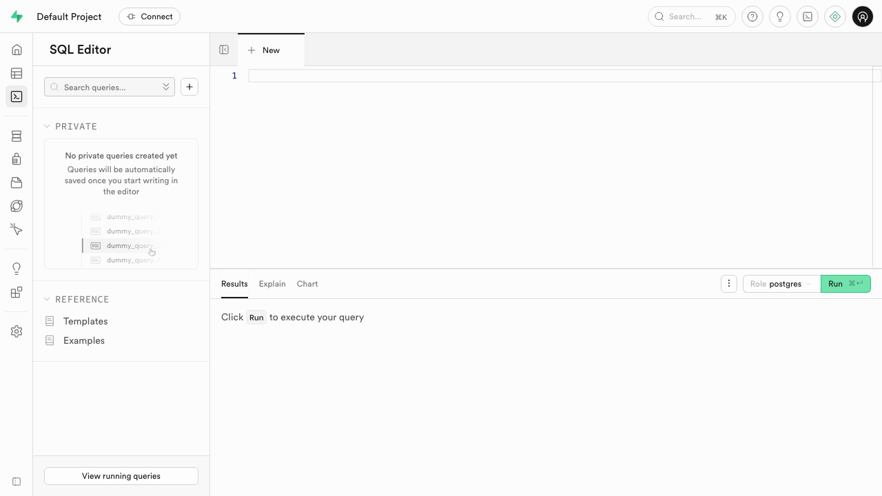Open the Authentication lock icon

(17, 159)
